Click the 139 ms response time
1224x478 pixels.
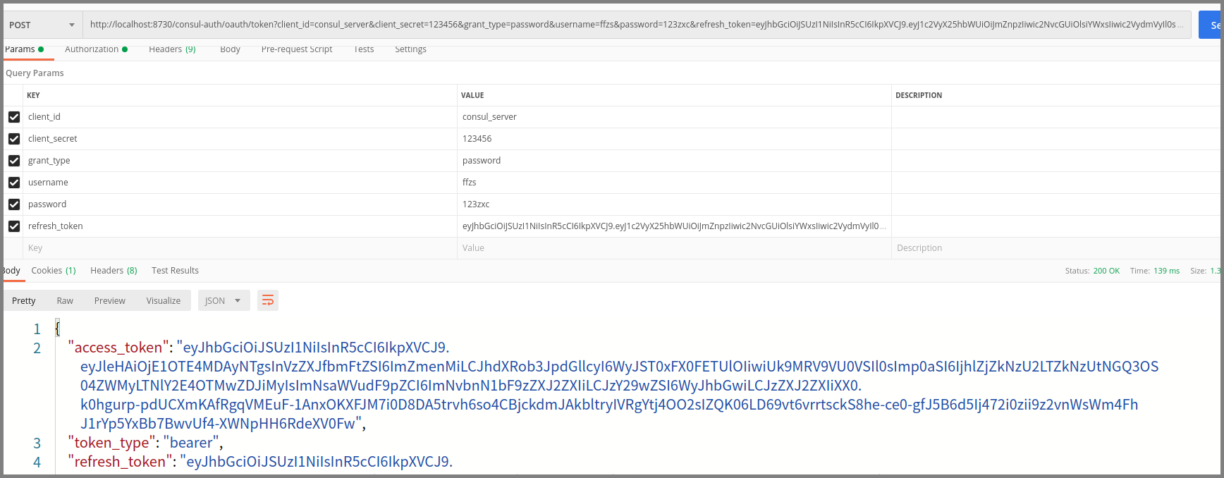[1166, 271]
